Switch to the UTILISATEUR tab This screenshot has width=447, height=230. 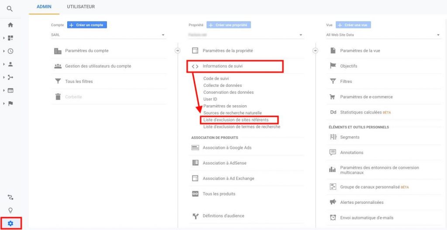(x=81, y=7)
